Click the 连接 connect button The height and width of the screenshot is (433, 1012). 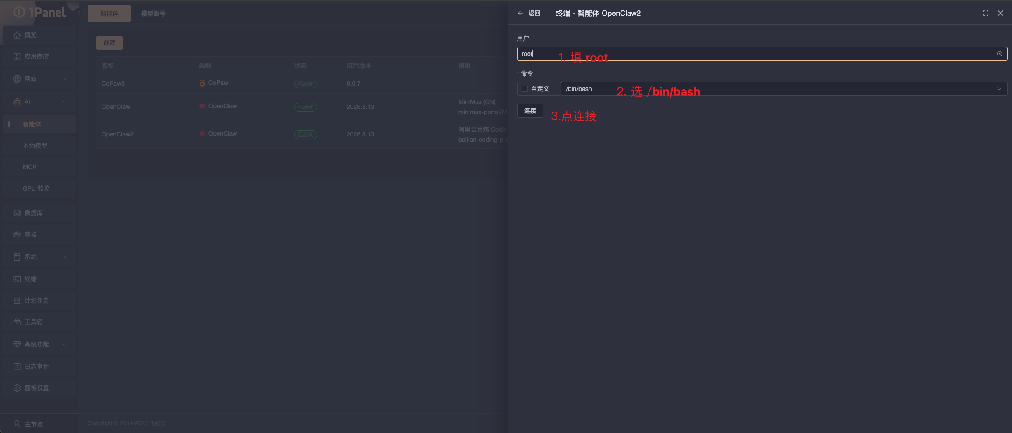[x=530, y=111]
